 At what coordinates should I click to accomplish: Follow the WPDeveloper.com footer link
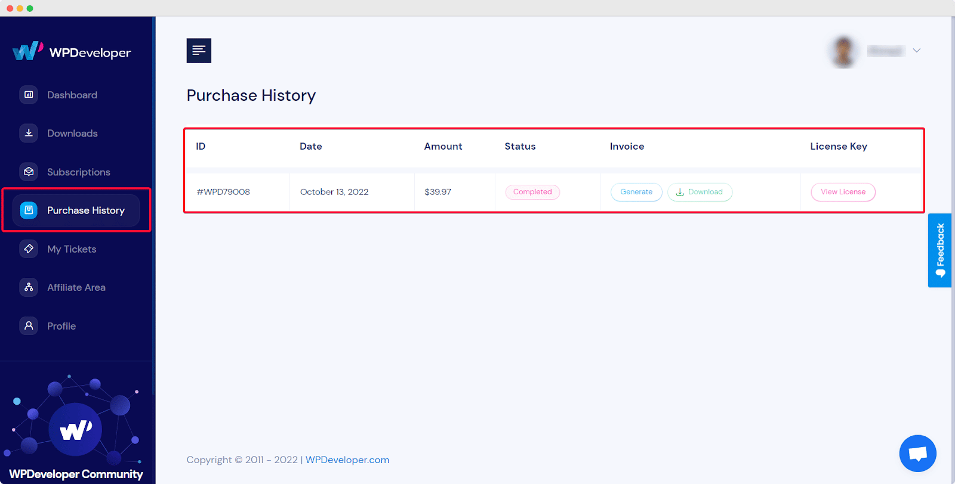click(347, 460)
